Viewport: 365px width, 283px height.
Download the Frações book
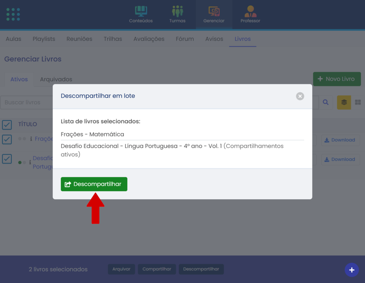tap(339, 140)
